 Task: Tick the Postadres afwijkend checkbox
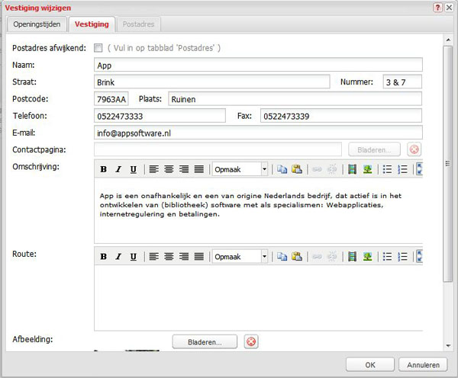pyautogui.click(x=98, y=48)
